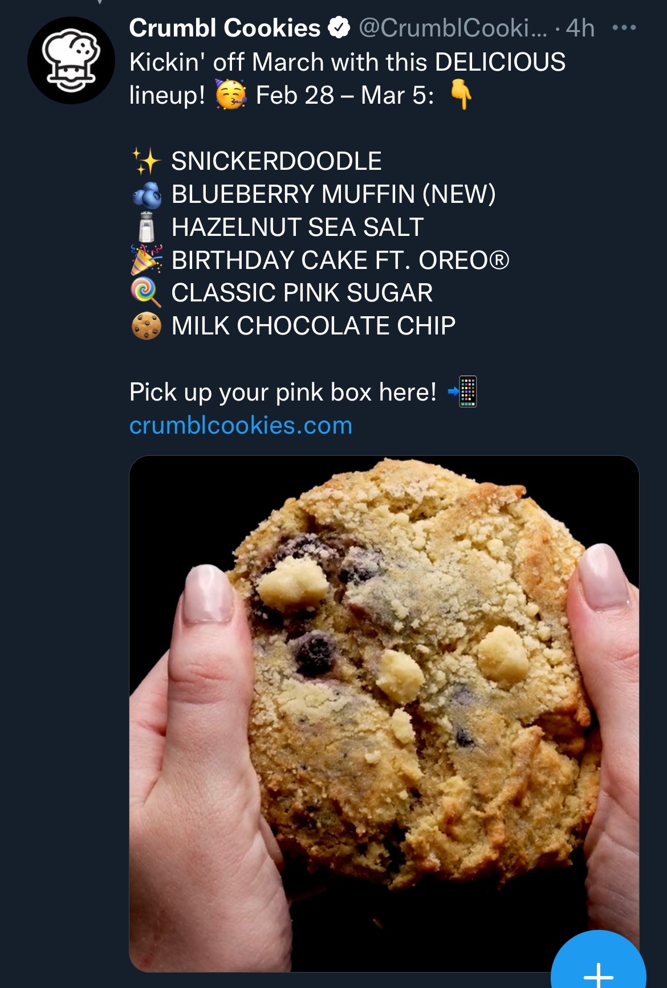Tap the verified badge next to Crumbl Cookies
Viewport: 667px width, 988px height.
(x=339, y=27)
